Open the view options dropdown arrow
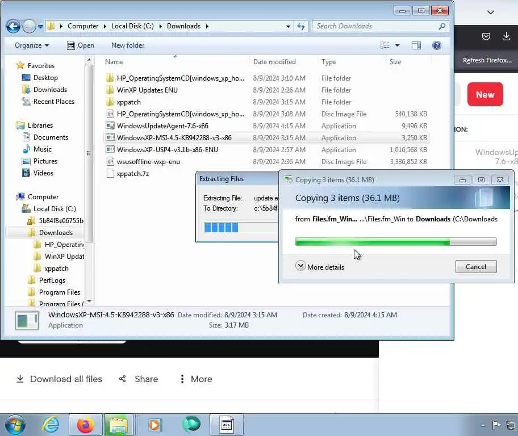Viewport: 518px width, 436px height. point(398,45)
